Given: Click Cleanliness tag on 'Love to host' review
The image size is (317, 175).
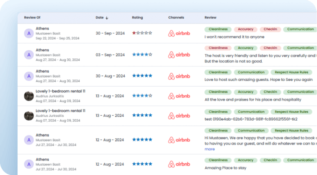Looking at the screenshot, I should (218, 72).
